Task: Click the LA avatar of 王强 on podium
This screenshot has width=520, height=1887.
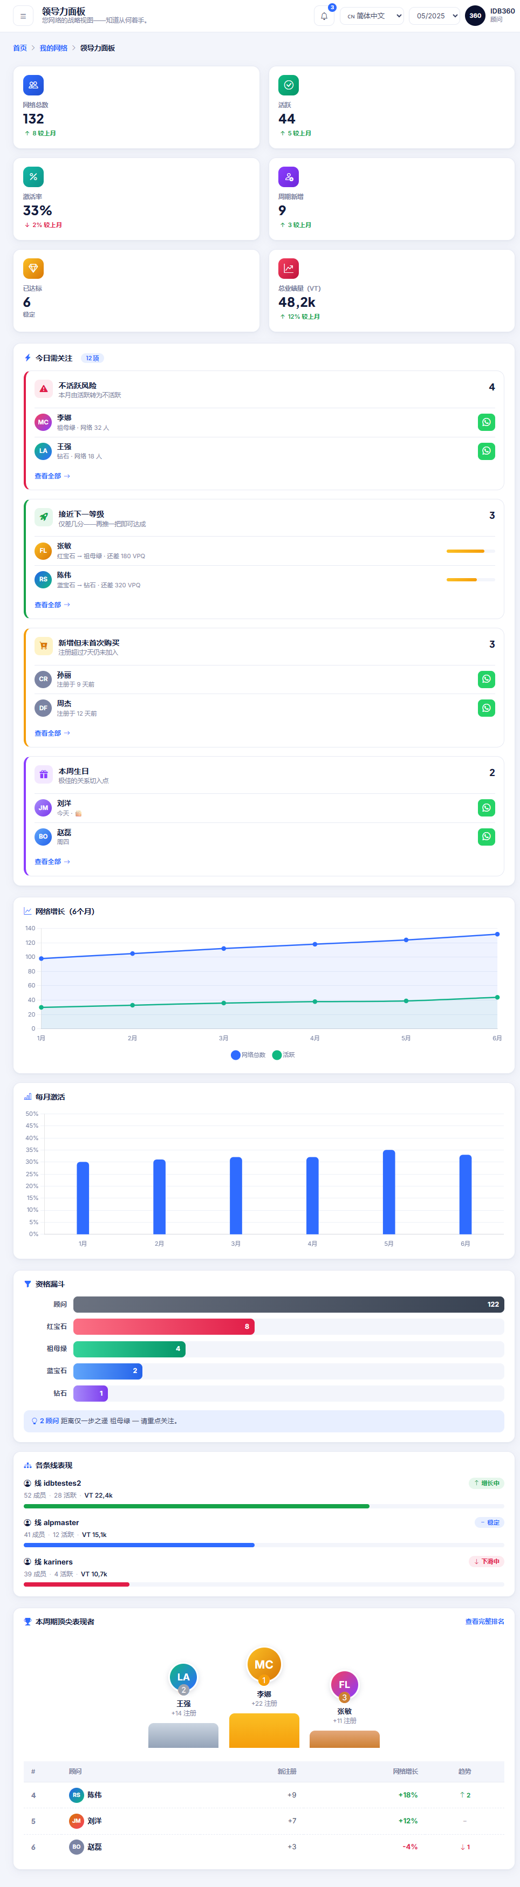Action: click(183, 1678)
